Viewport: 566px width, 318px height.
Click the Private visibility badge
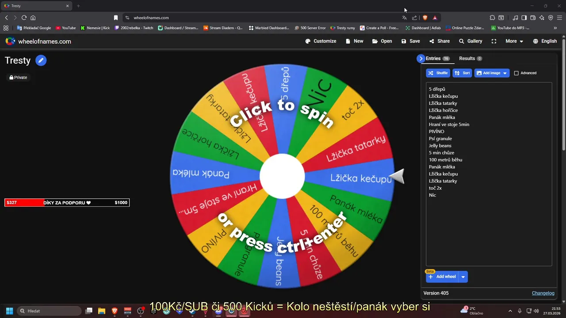[19, 77]
